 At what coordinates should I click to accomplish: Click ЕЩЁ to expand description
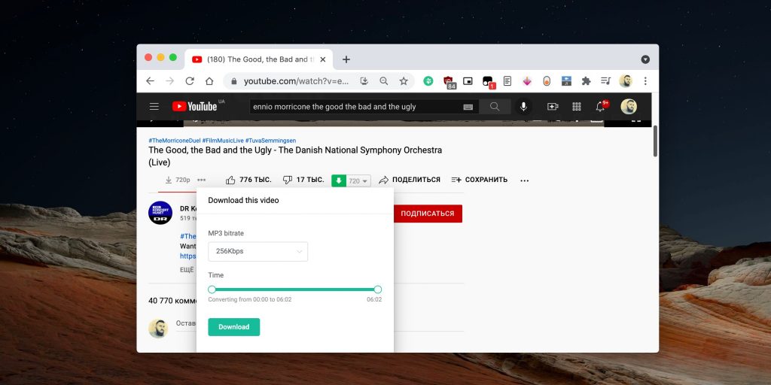pos(187,270)
